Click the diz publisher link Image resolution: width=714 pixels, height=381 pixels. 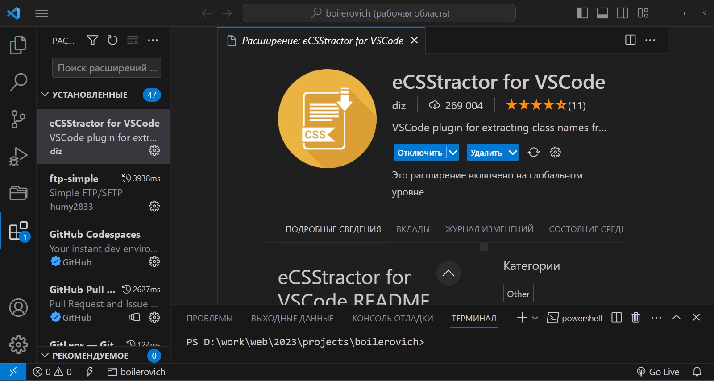[399, 106]
